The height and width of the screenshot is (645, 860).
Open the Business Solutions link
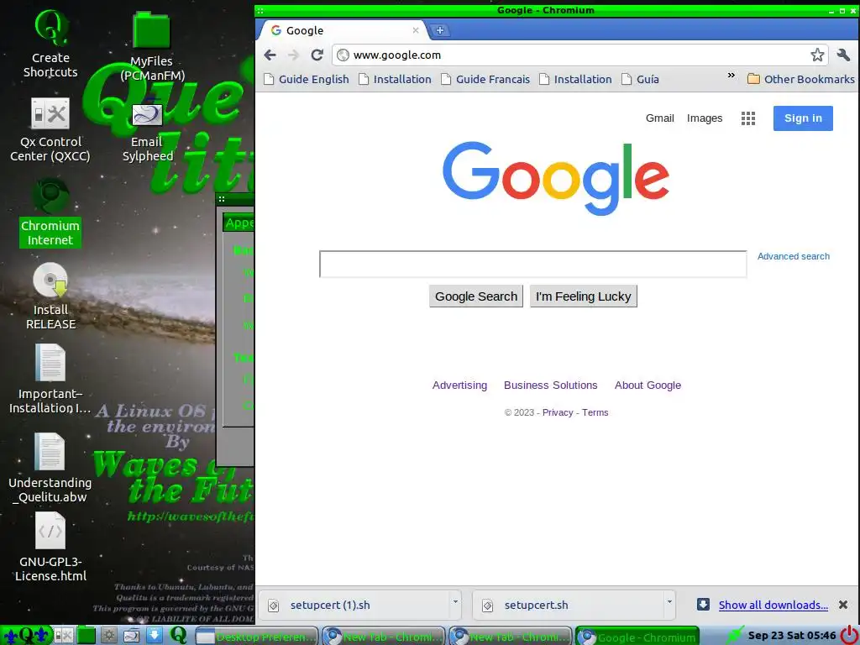pyautogui.click(x=551, y=385)
